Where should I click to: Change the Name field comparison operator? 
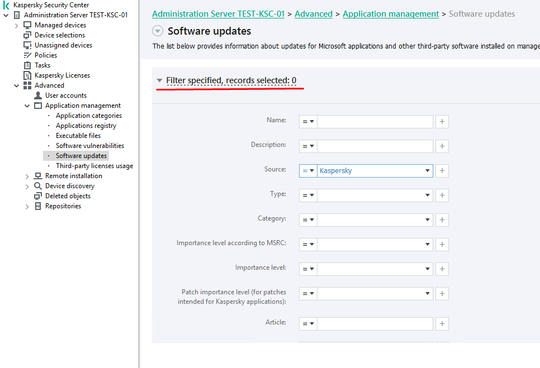coord(308,122)
